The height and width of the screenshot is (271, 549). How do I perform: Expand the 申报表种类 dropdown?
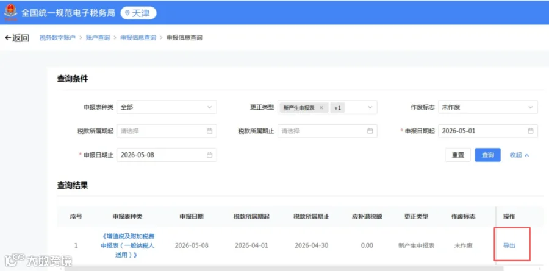(x=167, y=107)
